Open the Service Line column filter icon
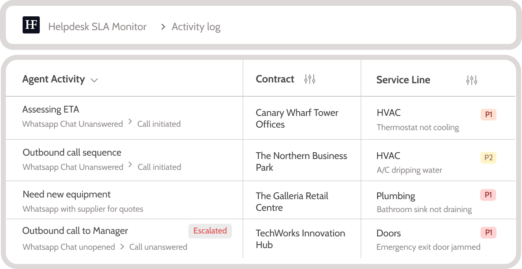 [471, 79]
